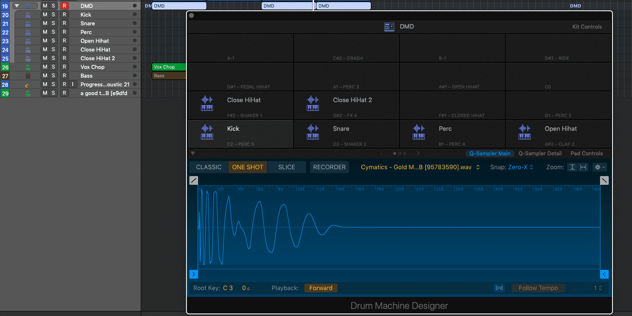632x316 pixels.
Task: Click the Kick pad sampler icon
Action: coord(207,132)
